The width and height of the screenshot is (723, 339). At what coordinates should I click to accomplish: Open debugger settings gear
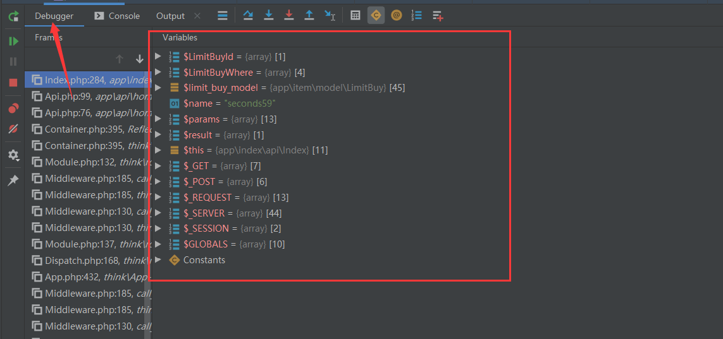tap(13, 155)
